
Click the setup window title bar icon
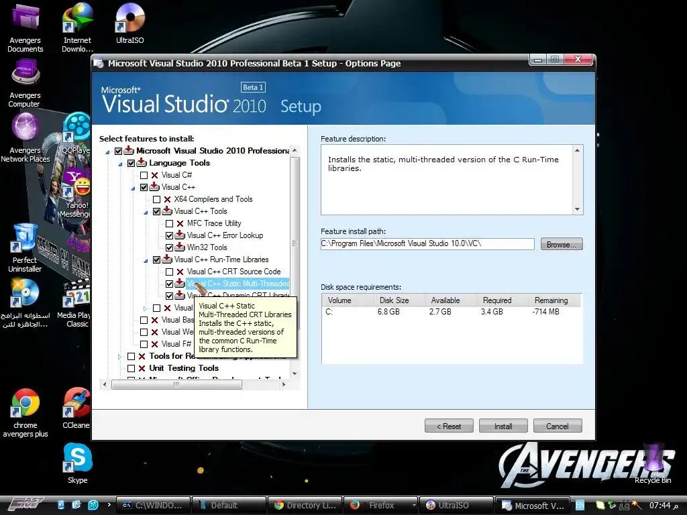(x=99, y=63)
